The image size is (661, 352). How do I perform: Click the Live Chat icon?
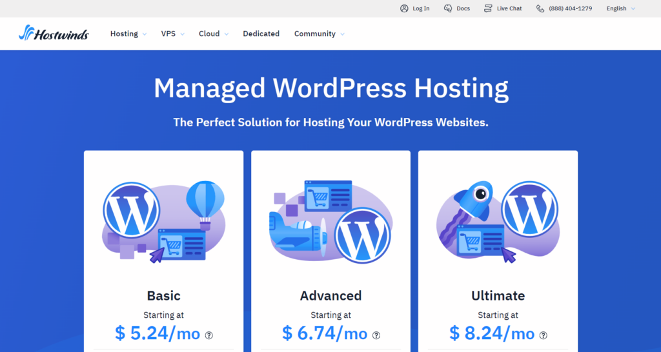click(488, 8)
